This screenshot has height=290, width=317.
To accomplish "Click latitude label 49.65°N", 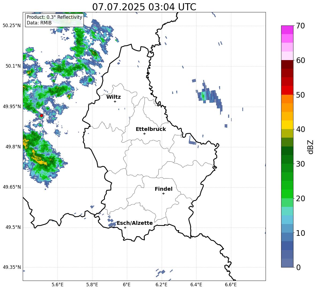I will coord(12,187).
